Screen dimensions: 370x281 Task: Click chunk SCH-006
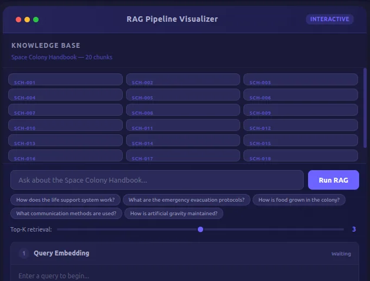(x=300, y=95)
